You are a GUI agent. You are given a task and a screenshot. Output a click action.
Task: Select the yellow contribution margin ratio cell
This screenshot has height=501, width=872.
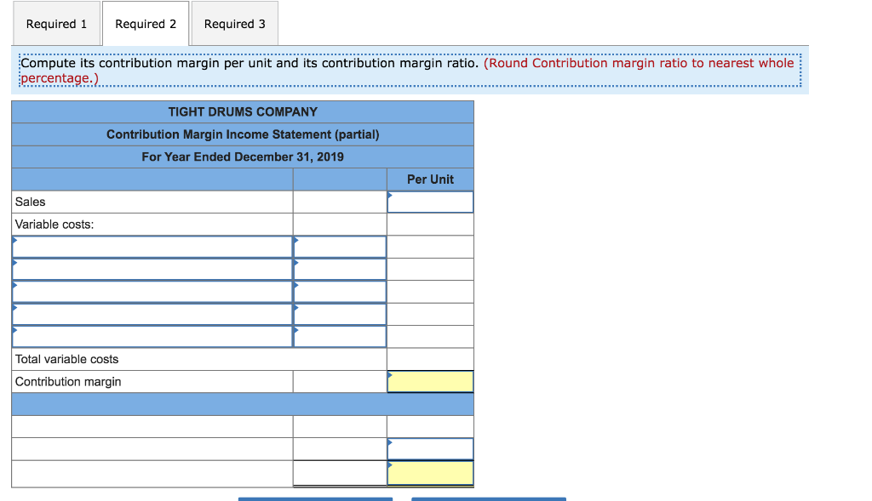coord(430,471)
